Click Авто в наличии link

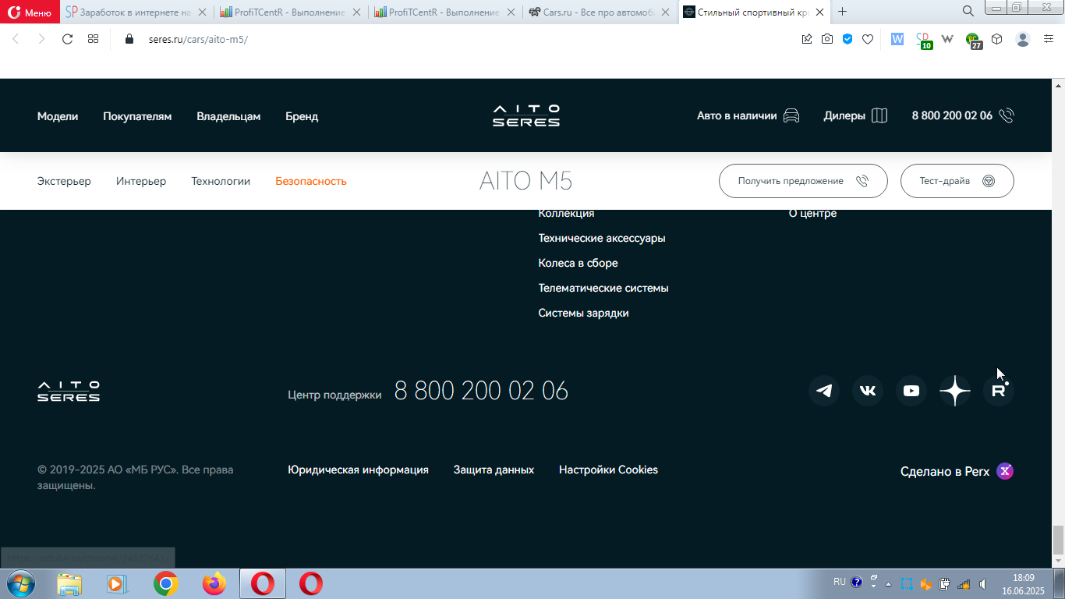click(748, 115)
